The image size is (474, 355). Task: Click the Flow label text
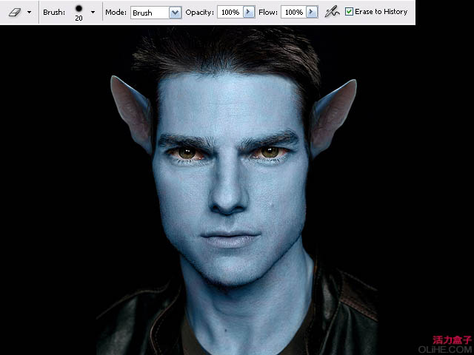(x=267, y=13)
